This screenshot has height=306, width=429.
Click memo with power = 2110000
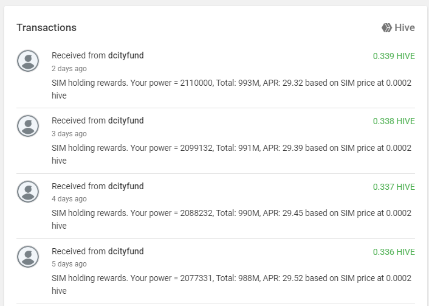click(x=232, y=89)
